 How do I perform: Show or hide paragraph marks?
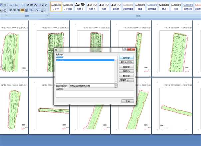pos(46,5)
